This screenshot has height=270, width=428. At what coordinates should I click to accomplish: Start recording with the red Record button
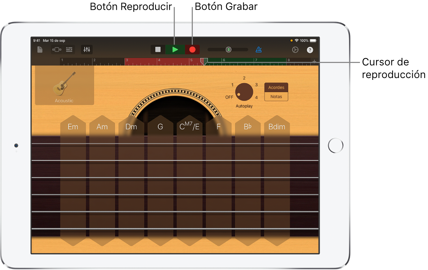[192, 49]
